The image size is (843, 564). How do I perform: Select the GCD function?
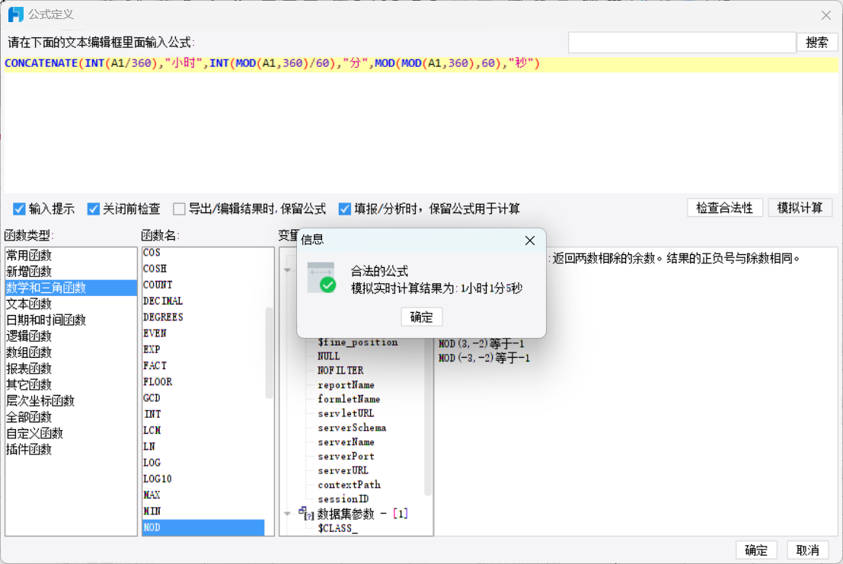point(204,397)
